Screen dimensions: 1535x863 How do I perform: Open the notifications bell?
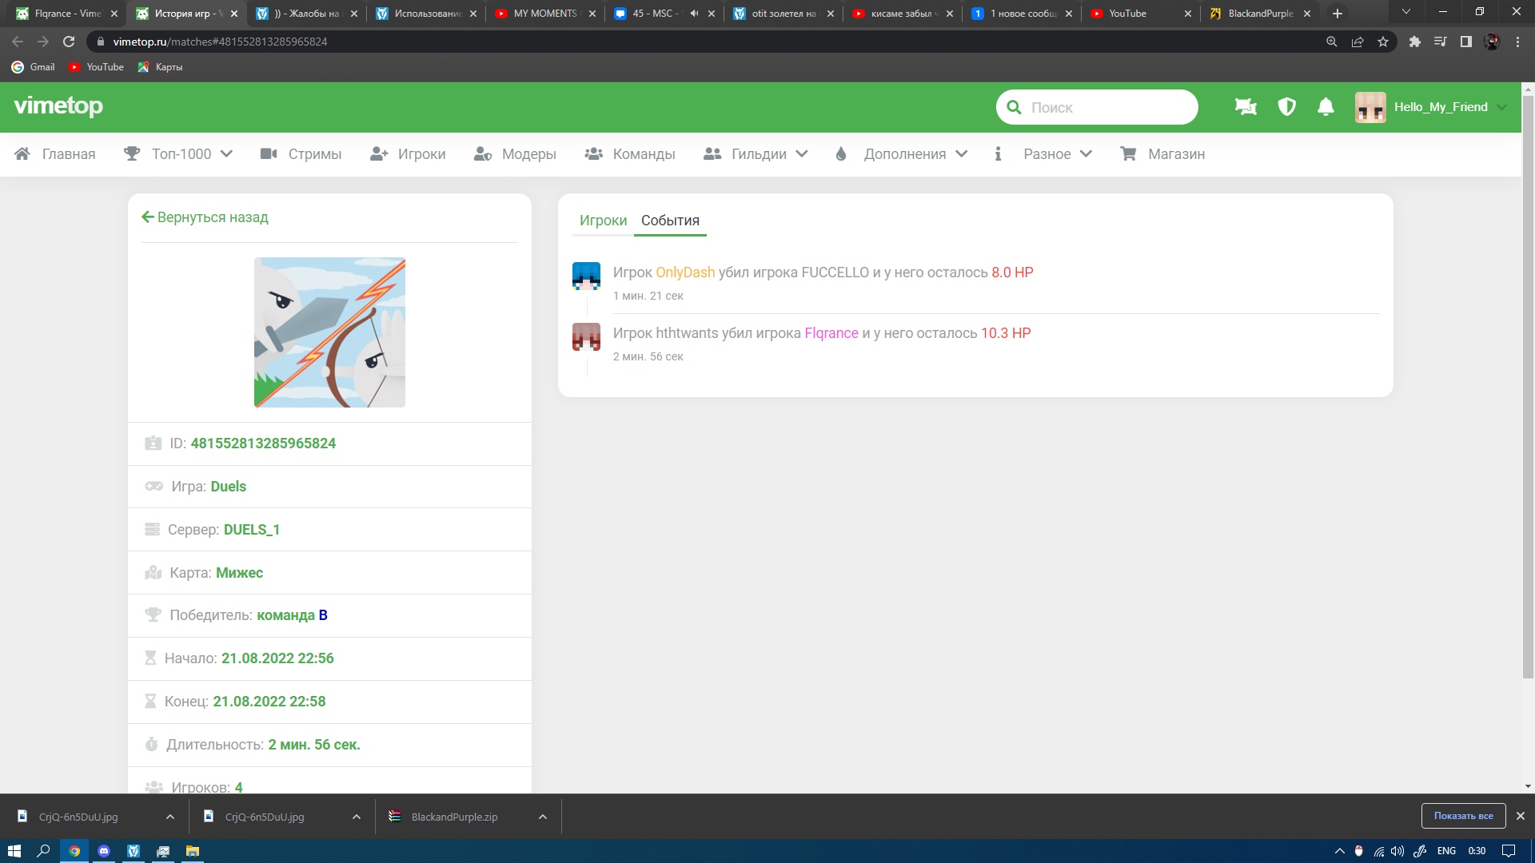[1326, 107]
